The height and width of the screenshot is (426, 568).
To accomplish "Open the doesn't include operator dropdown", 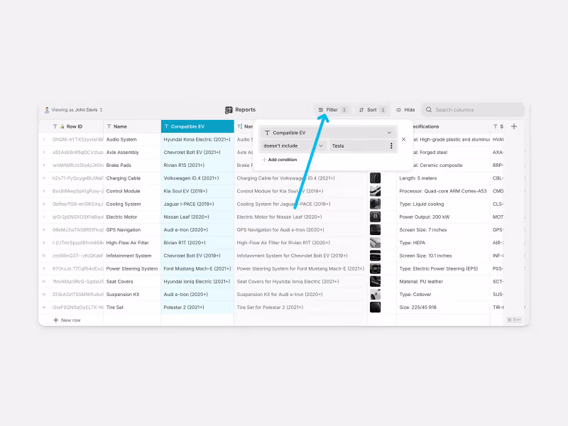I will click(x=293, y=146).
